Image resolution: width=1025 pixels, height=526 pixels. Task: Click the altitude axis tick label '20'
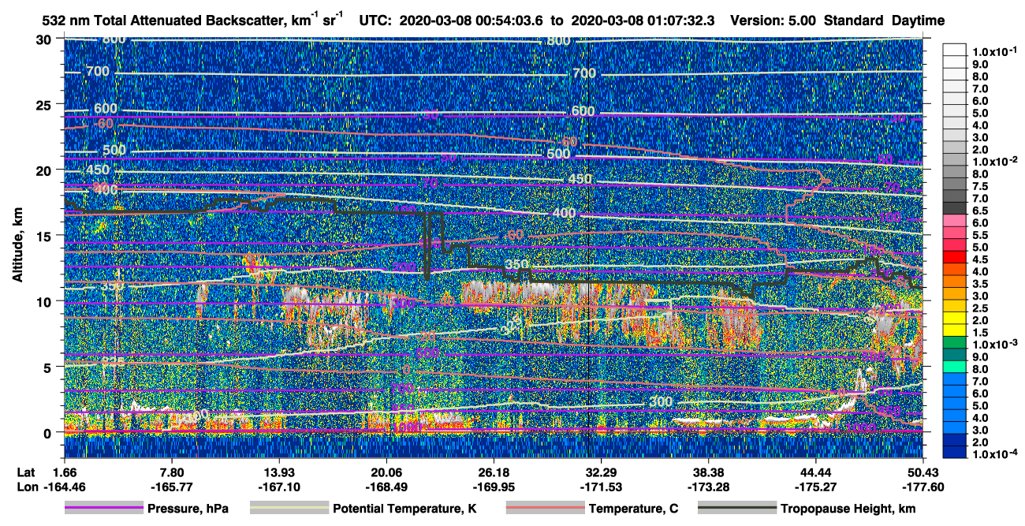pyautogui.click(x=44, y=170)
